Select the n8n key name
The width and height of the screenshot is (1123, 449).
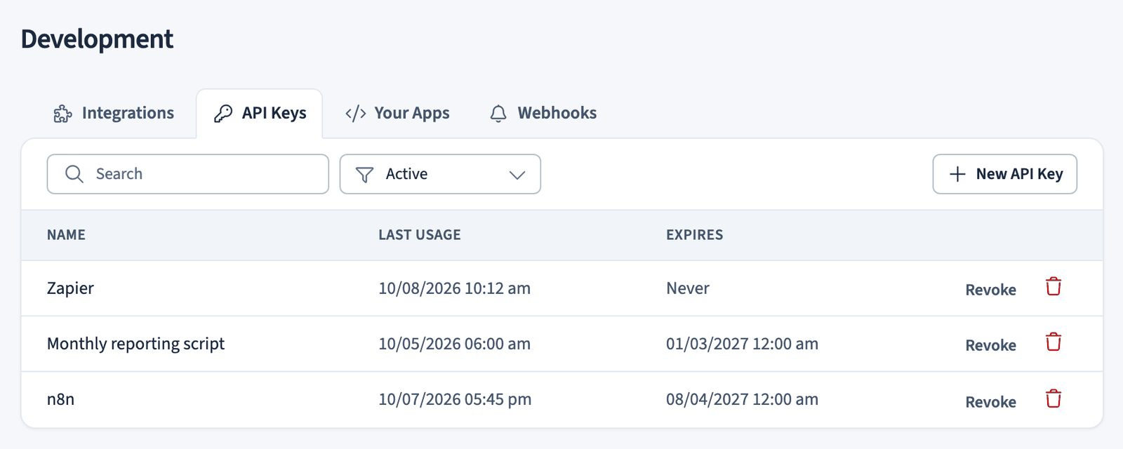[60, 399]
